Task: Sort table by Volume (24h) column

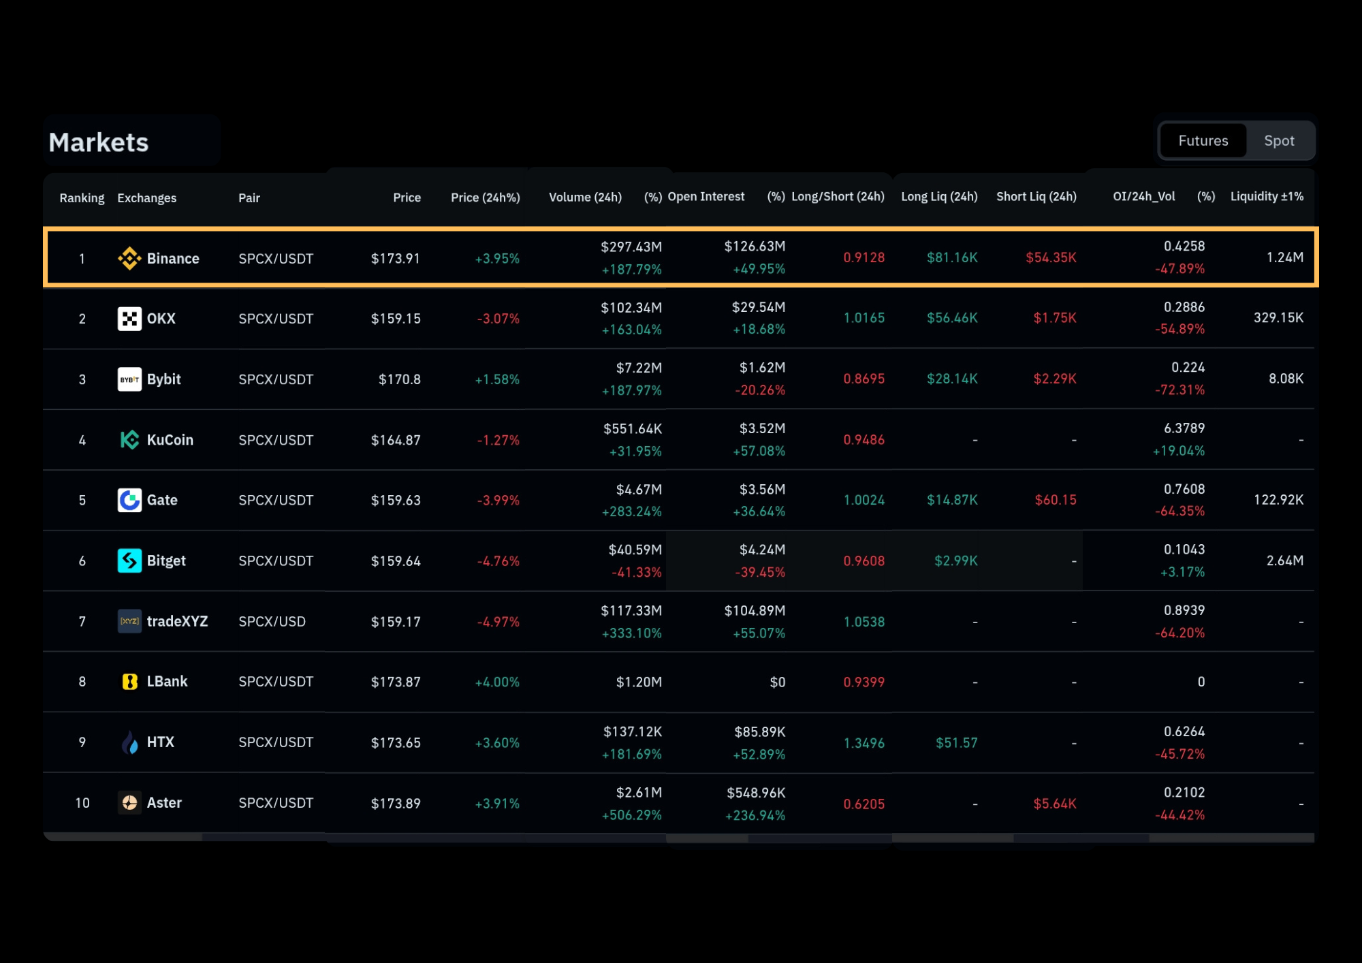Action: [x=585, y=198]
